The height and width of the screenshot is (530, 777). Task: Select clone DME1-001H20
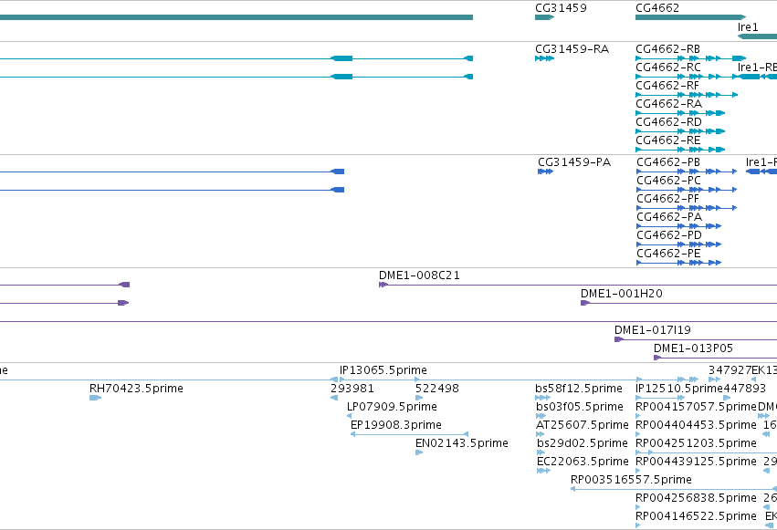pos(622,294)
